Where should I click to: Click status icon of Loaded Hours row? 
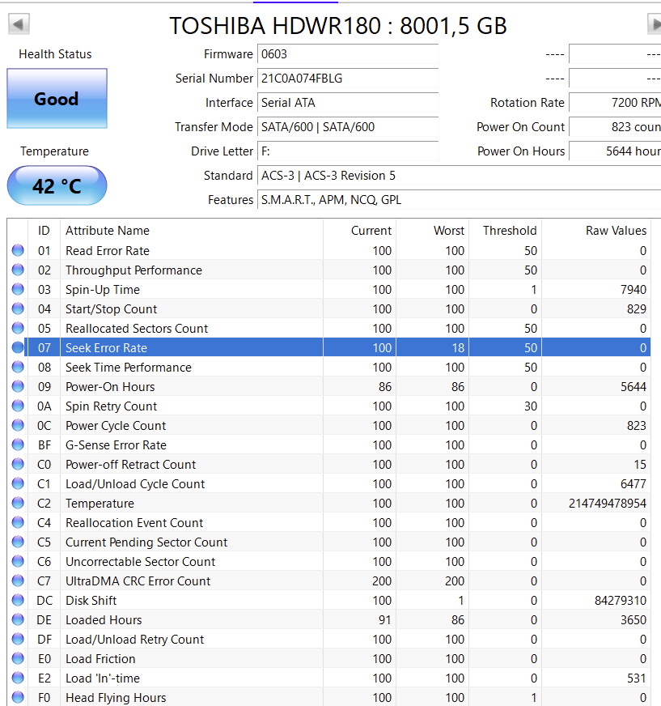click(18, 619)
